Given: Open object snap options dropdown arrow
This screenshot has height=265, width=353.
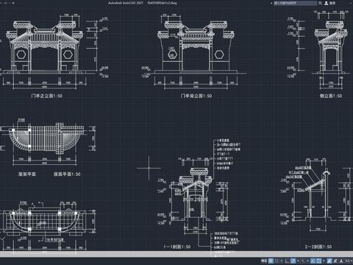Looking at the screenshot, I should tap(324, 261).
